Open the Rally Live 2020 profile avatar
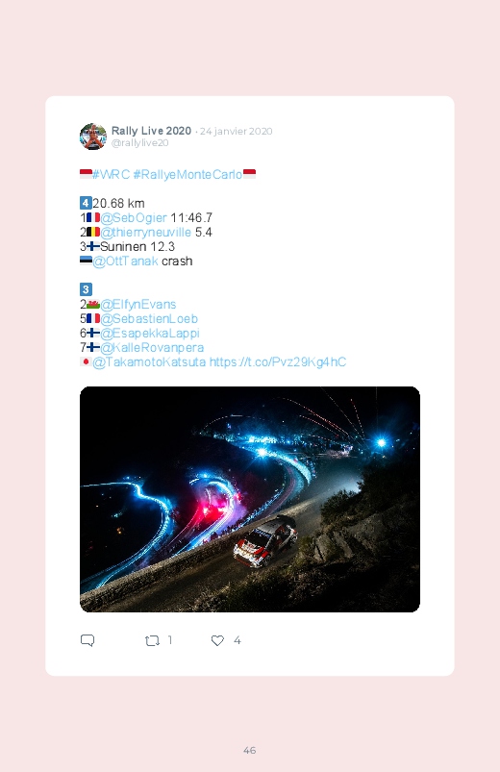Screen dimensions: 500x772 click(93, 137)
